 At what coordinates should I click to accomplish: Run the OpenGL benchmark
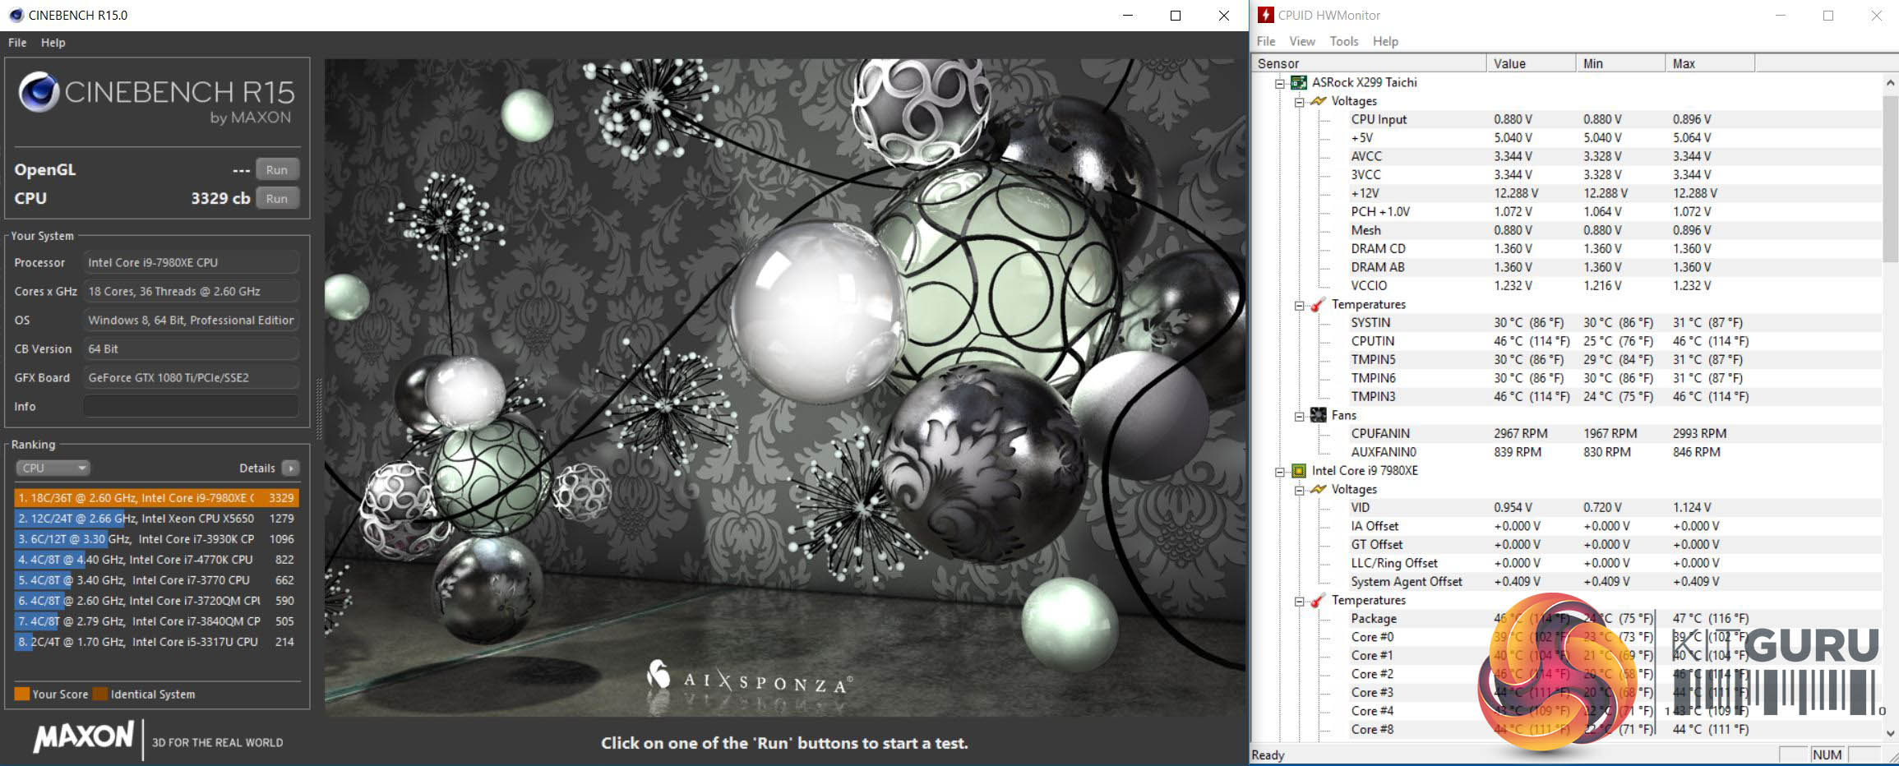[x=277, y=169]
